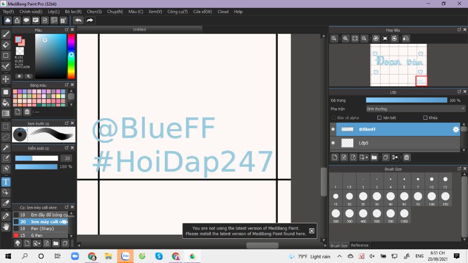Viewport: 468px width, 263px height.
Task: Click the Redo arrow in toolbar
Action: click(x=90, y=20)
